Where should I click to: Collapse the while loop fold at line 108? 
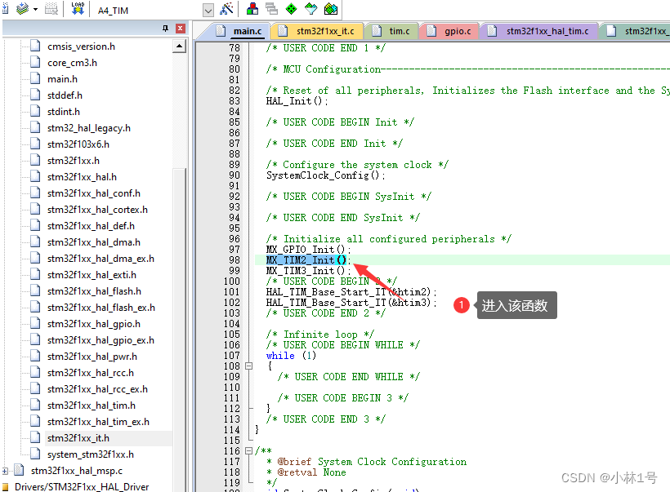(248, 366)
